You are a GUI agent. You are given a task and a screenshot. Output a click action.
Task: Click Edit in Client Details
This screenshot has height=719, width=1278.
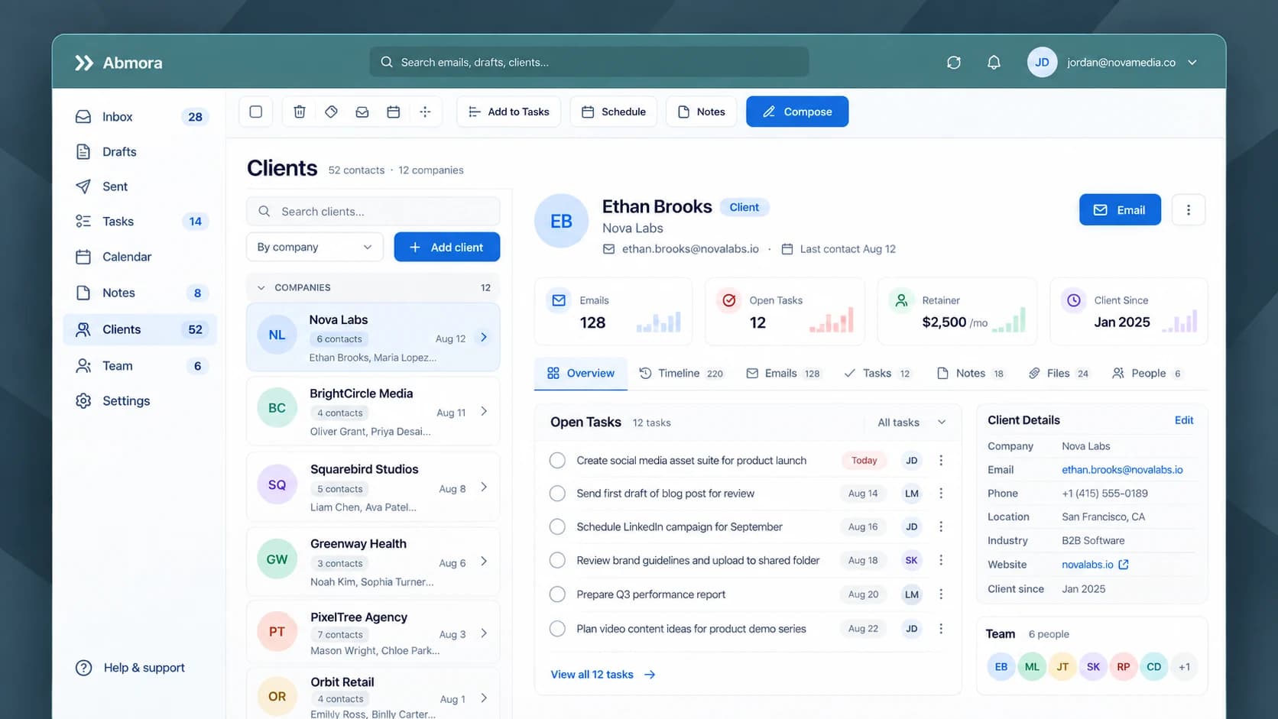point(1184,420)
